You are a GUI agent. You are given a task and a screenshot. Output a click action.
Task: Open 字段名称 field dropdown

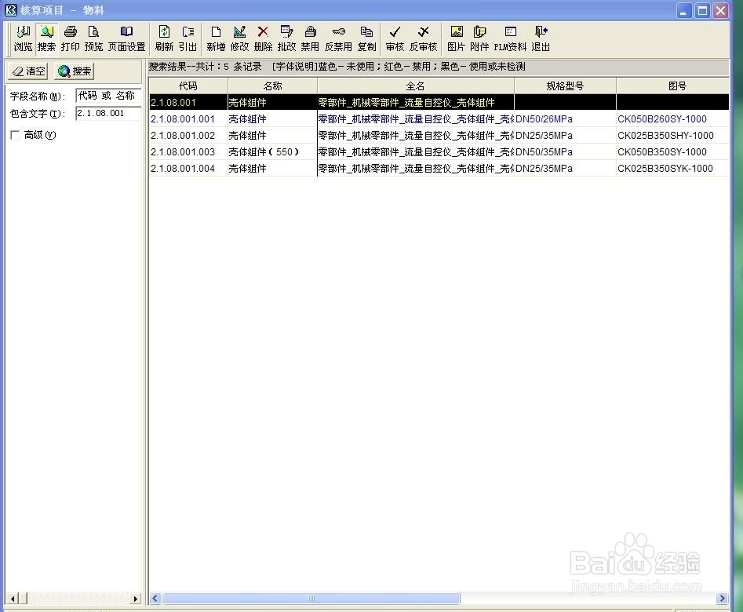pyautogui.click(x=108, y=96)
